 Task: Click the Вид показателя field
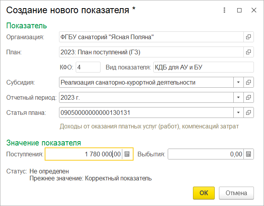[x=203, y=67]
